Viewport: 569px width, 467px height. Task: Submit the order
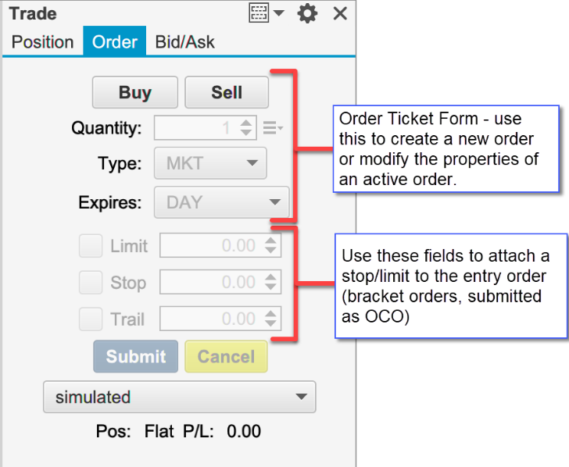point(136,357)
